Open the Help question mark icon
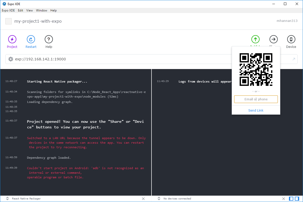Screen dimensions: 303x202 (49, 39)
